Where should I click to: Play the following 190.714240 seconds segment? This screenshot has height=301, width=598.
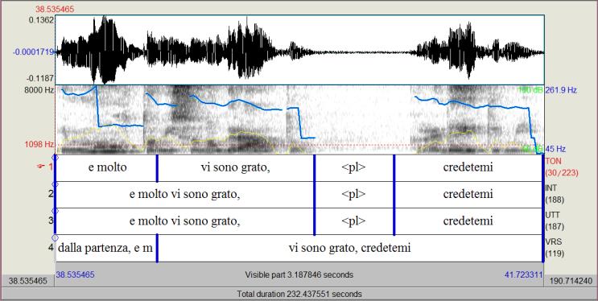571,281
